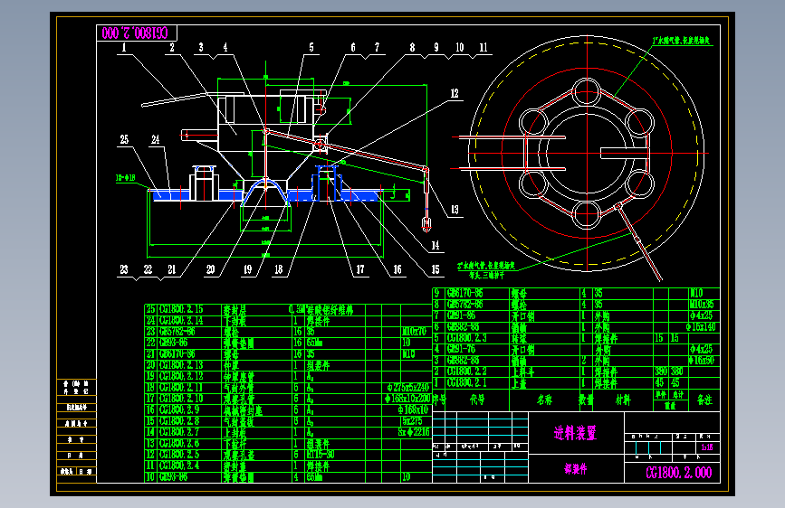Click part code CG1800.2.2 in row 2

(x=466, y=372)
